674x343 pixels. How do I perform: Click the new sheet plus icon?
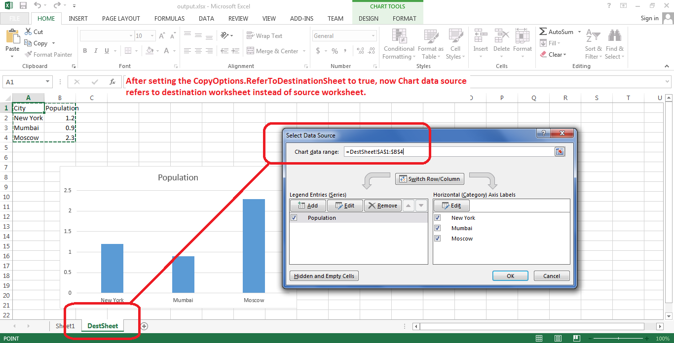(144, 326)
